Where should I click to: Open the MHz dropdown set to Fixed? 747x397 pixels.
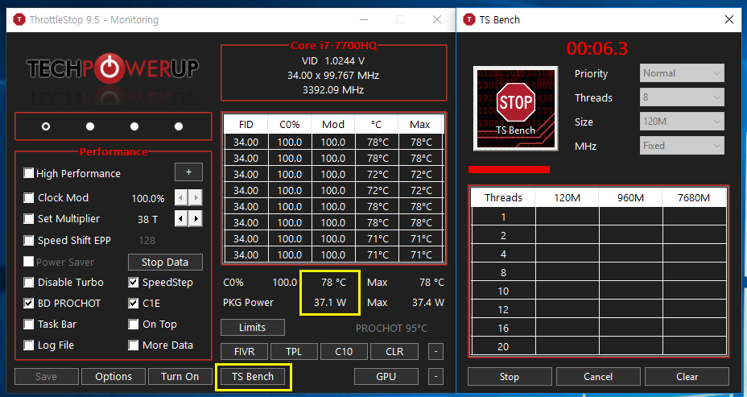tap(682, 146)
